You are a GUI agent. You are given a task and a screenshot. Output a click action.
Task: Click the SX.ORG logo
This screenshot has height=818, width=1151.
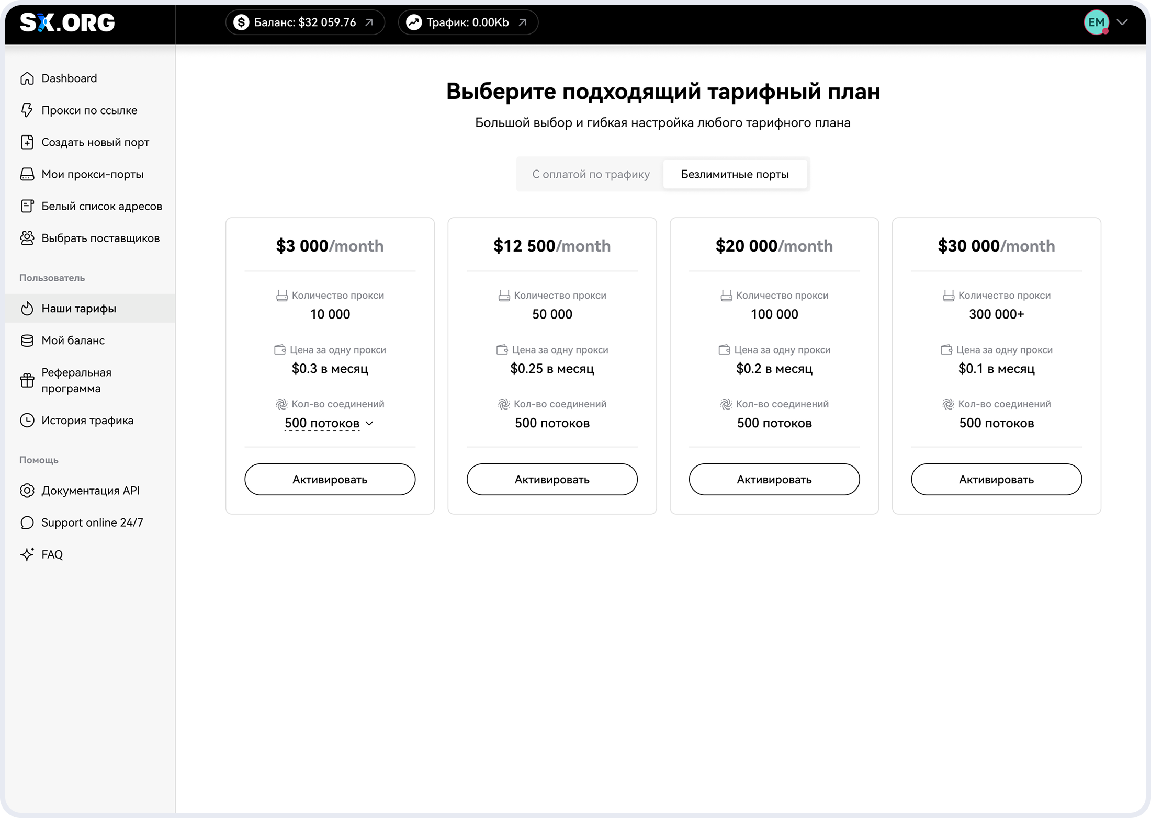(67, 22)
